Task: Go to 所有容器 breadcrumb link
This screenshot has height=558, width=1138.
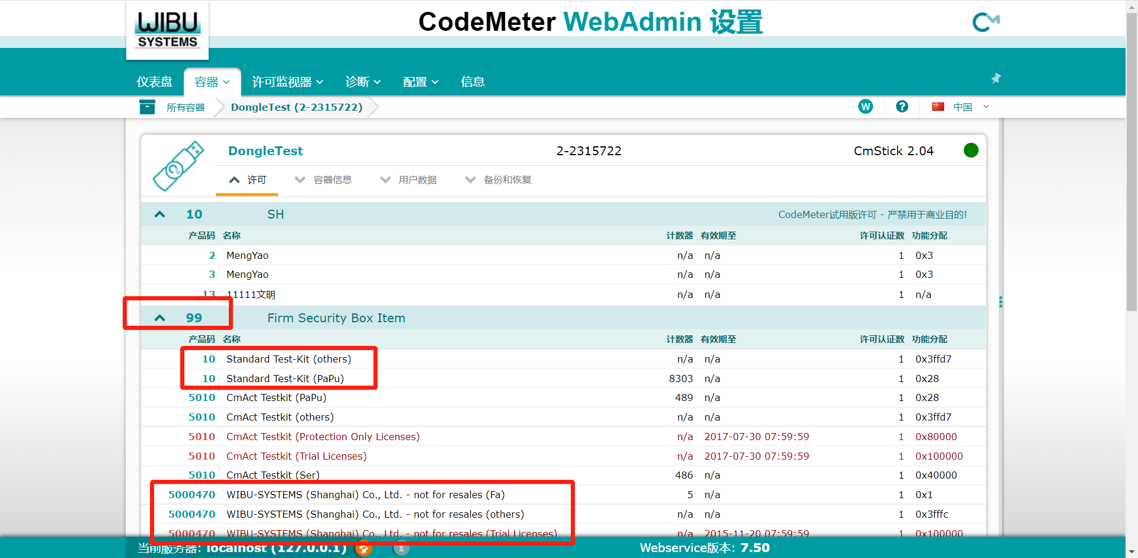Action: 186,107
